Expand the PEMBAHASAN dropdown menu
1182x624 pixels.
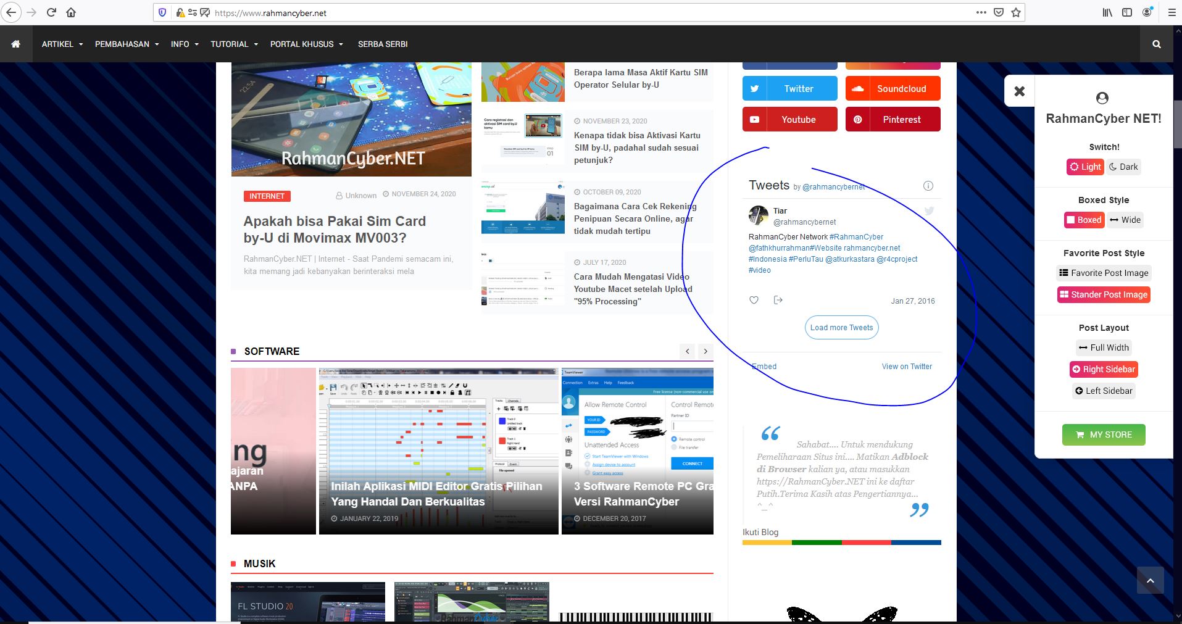pos(127,44)
